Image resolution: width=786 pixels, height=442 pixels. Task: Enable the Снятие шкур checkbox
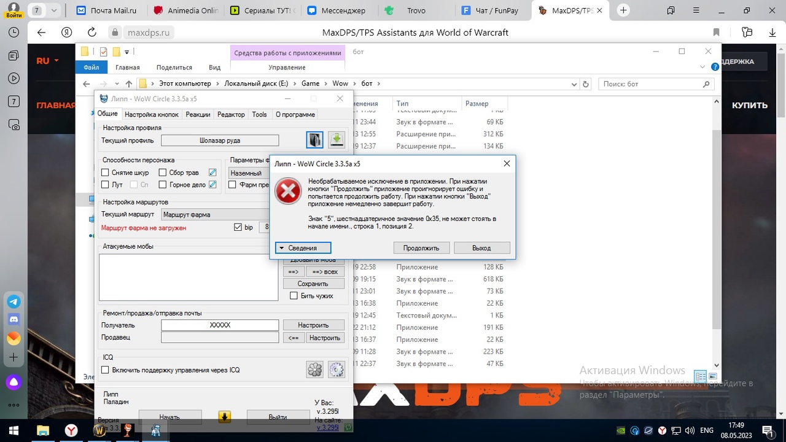point(105,173)
